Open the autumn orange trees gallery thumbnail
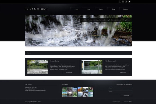Screen dimensions: 156x104 pos(80,89)
